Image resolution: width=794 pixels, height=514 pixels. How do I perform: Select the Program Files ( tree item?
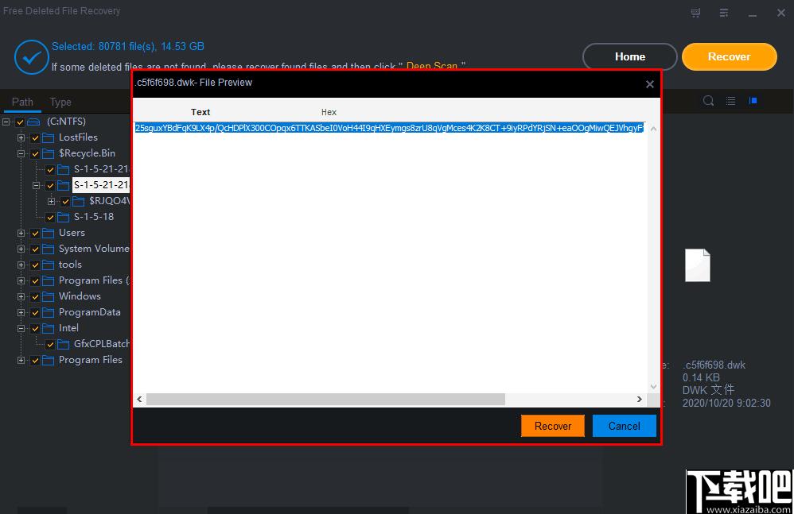click(x=94, y=280)
